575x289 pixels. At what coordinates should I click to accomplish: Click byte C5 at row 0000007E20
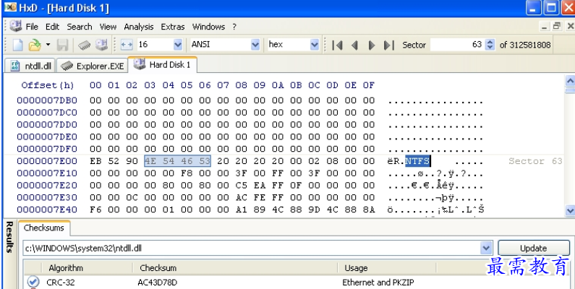tap(241, 186)
